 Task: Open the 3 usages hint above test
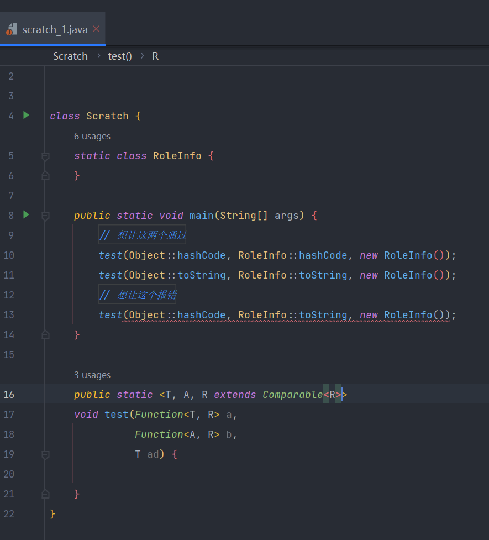[92, 375]
